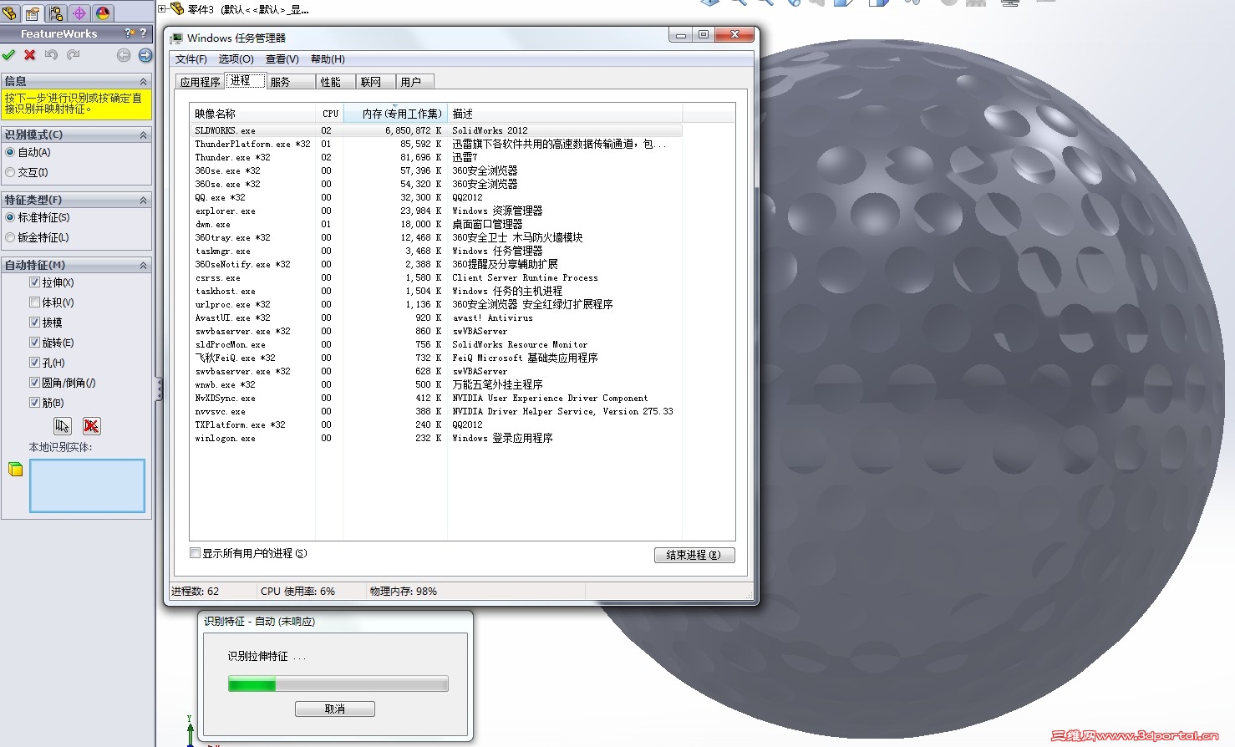Enable the 体积(V) feature checkbox

(34, 302)
